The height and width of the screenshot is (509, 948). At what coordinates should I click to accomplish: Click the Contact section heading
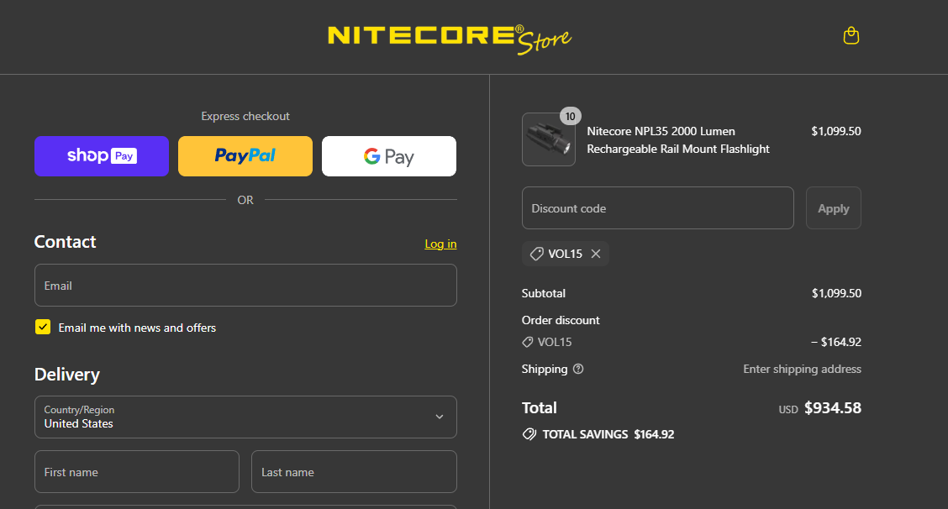pos(66,242)
